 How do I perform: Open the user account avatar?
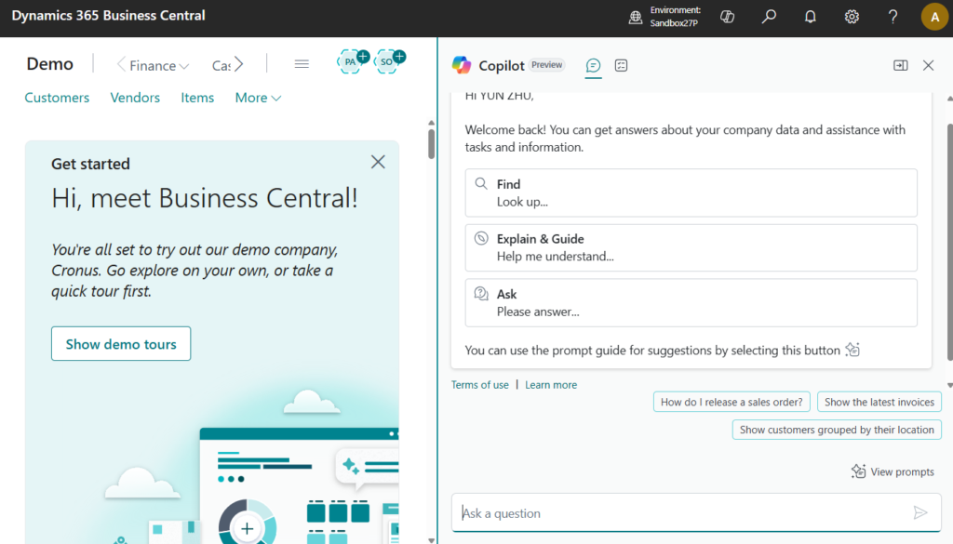(933, 16)
